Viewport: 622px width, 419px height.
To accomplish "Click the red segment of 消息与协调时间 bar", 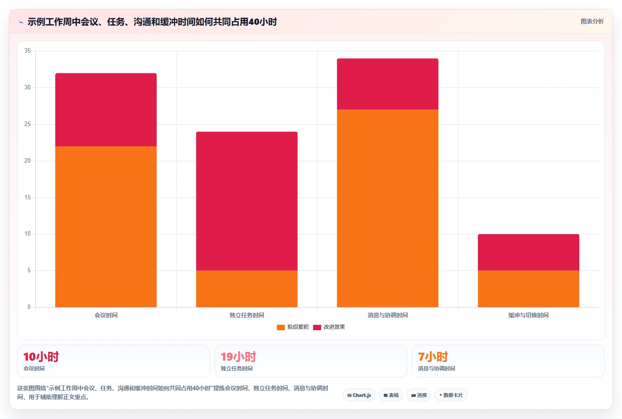I will (388, 84).
